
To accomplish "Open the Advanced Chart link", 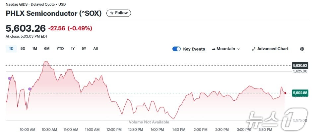I will coord(270,49).
